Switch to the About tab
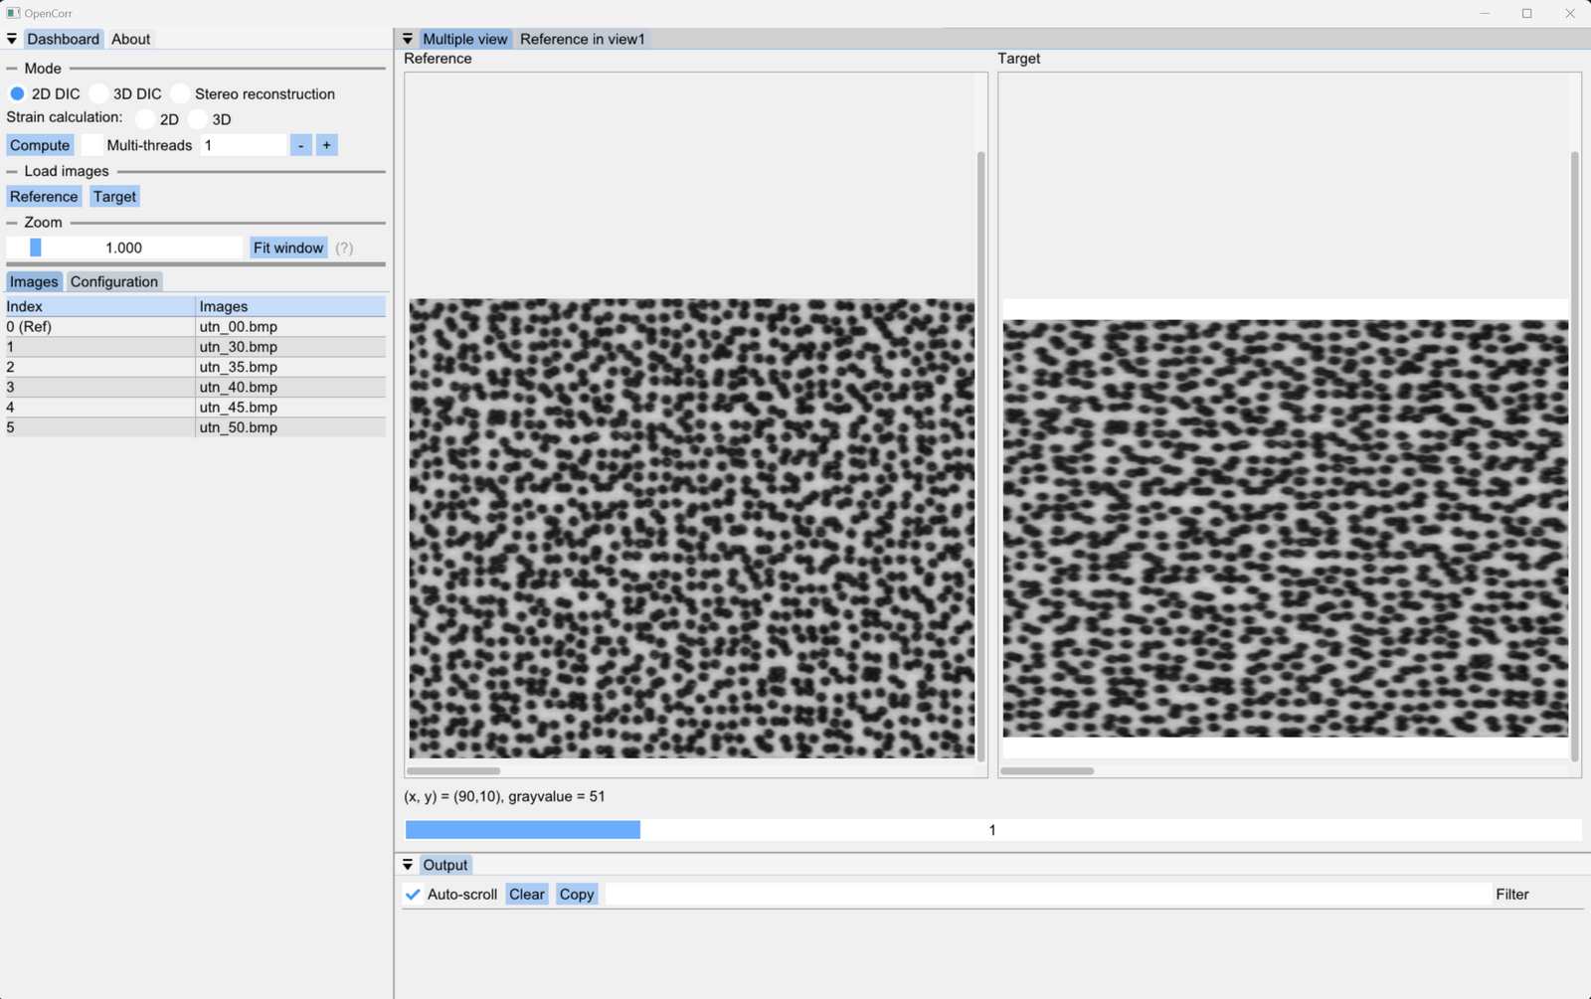This screenshot has width=1591, height=999. point(130,39)
